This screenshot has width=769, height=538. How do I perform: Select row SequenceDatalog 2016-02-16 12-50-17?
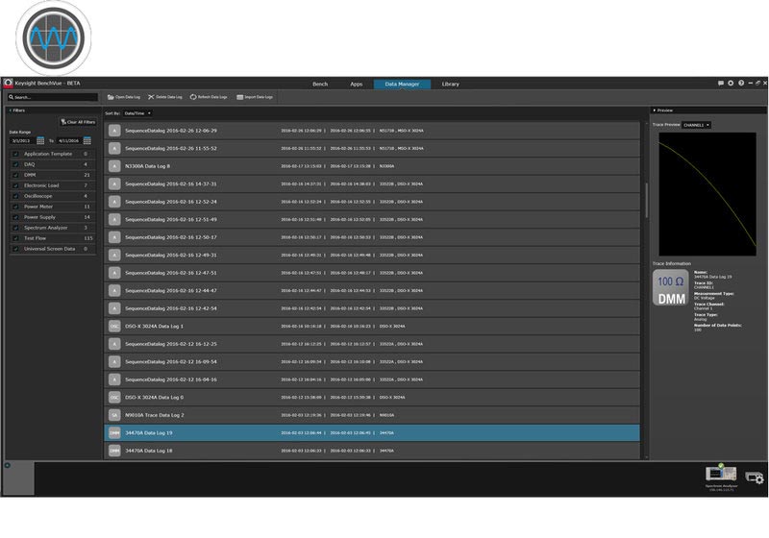pos(372,237)
